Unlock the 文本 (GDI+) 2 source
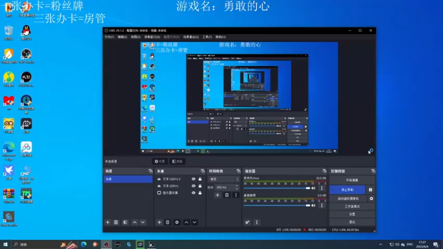 pyautogui.click(x=200, y=179)
